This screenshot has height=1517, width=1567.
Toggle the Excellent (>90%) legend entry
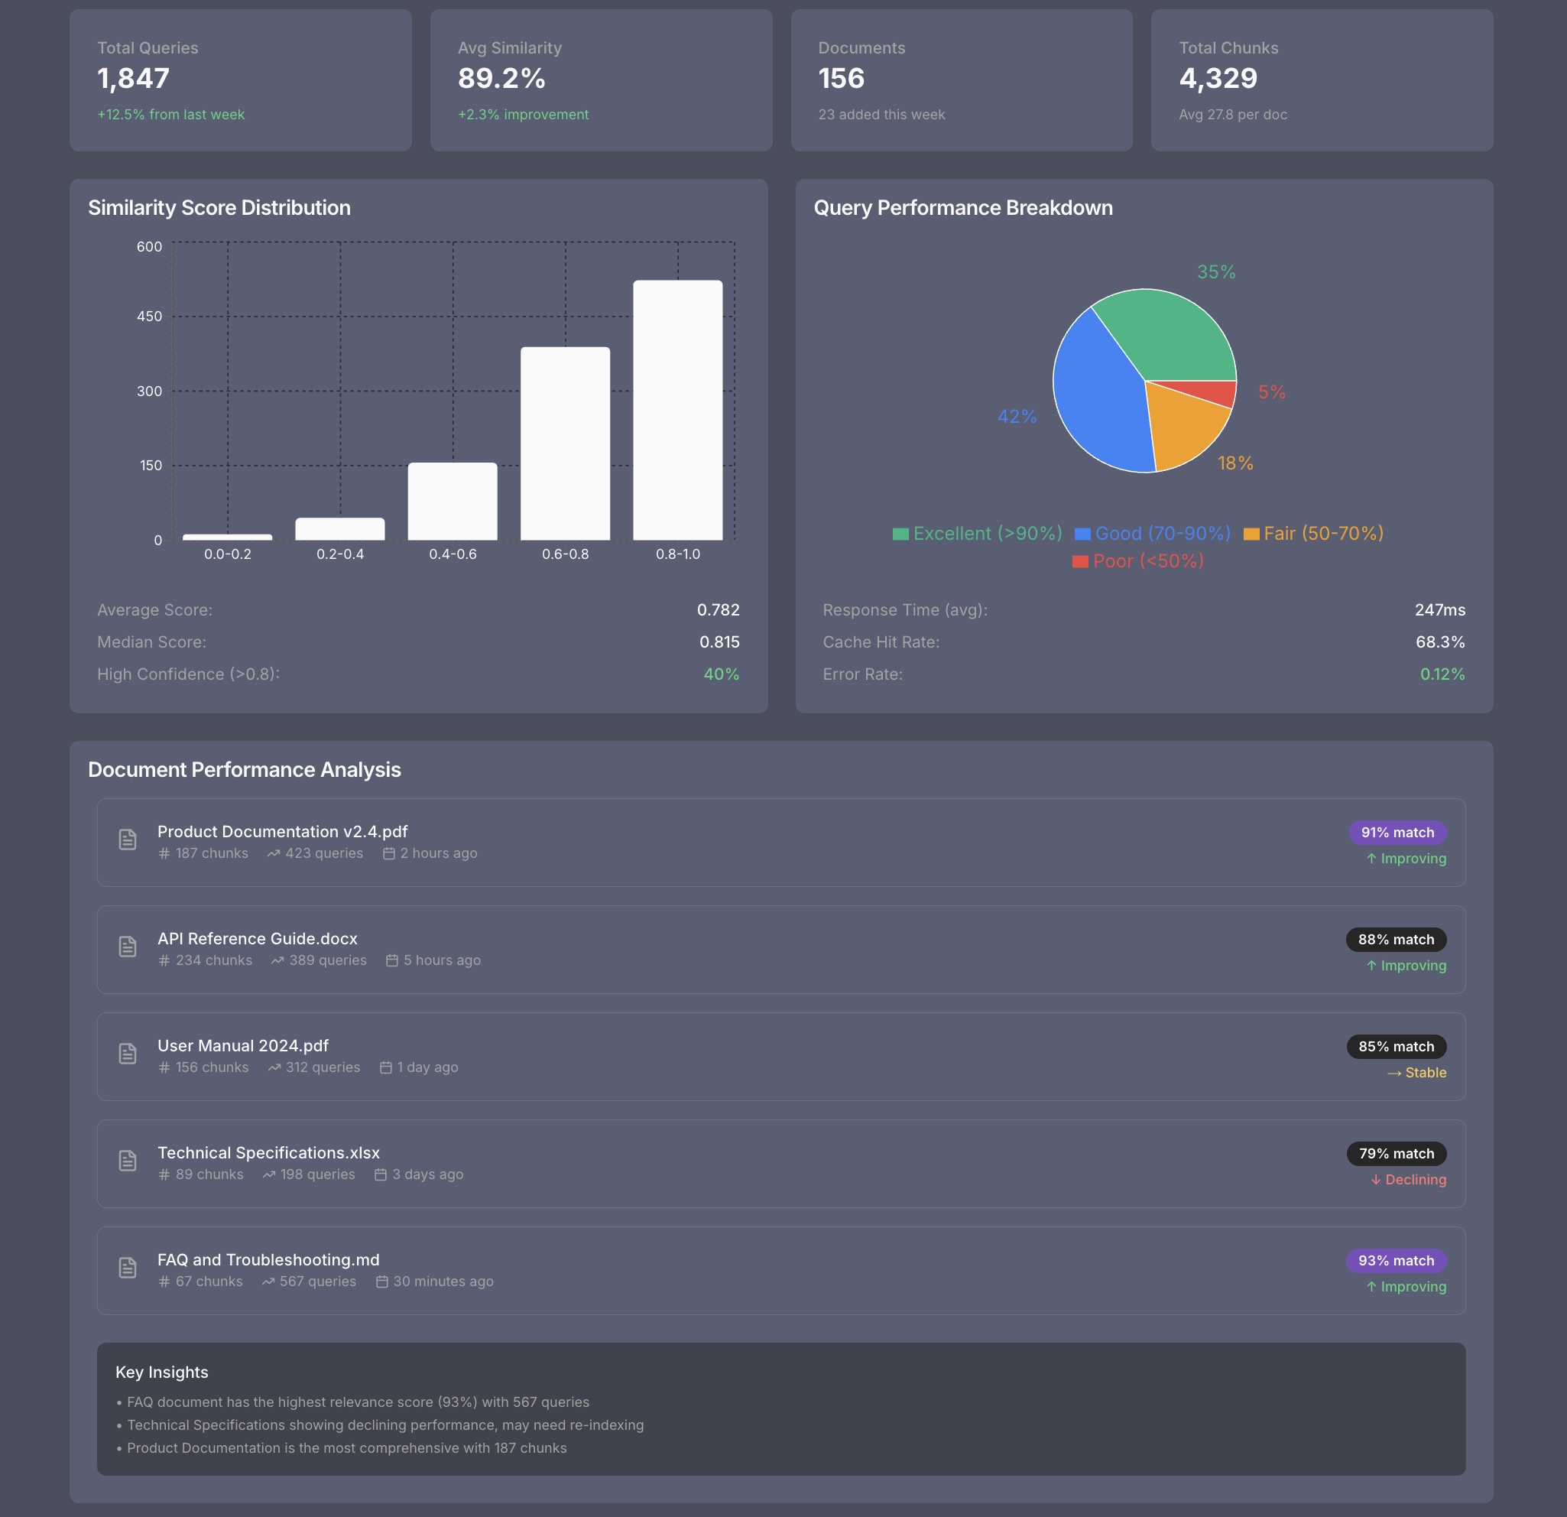pos(975,533)
